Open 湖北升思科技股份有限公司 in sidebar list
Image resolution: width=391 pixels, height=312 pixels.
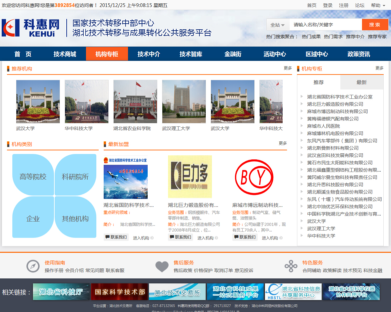pos(335,185)
